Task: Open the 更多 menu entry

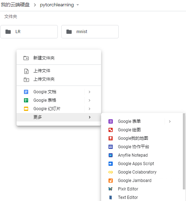Action: tap(59, 117)
